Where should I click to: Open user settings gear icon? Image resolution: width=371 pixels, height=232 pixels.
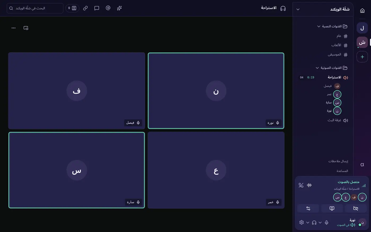[x=302, y=222]
